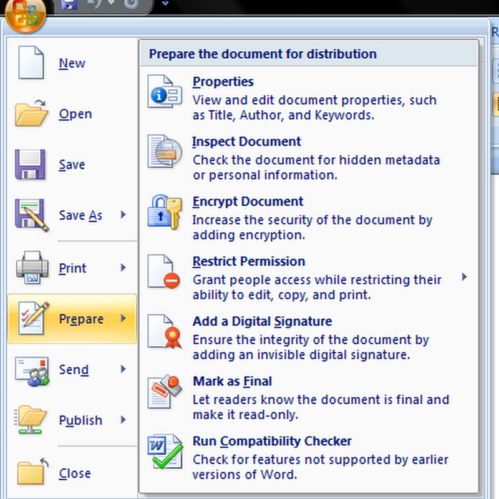Image resolution: width=499 pixels, height=499 pixels.
Task: Choose the Send menu label
Action: point(74,370)
